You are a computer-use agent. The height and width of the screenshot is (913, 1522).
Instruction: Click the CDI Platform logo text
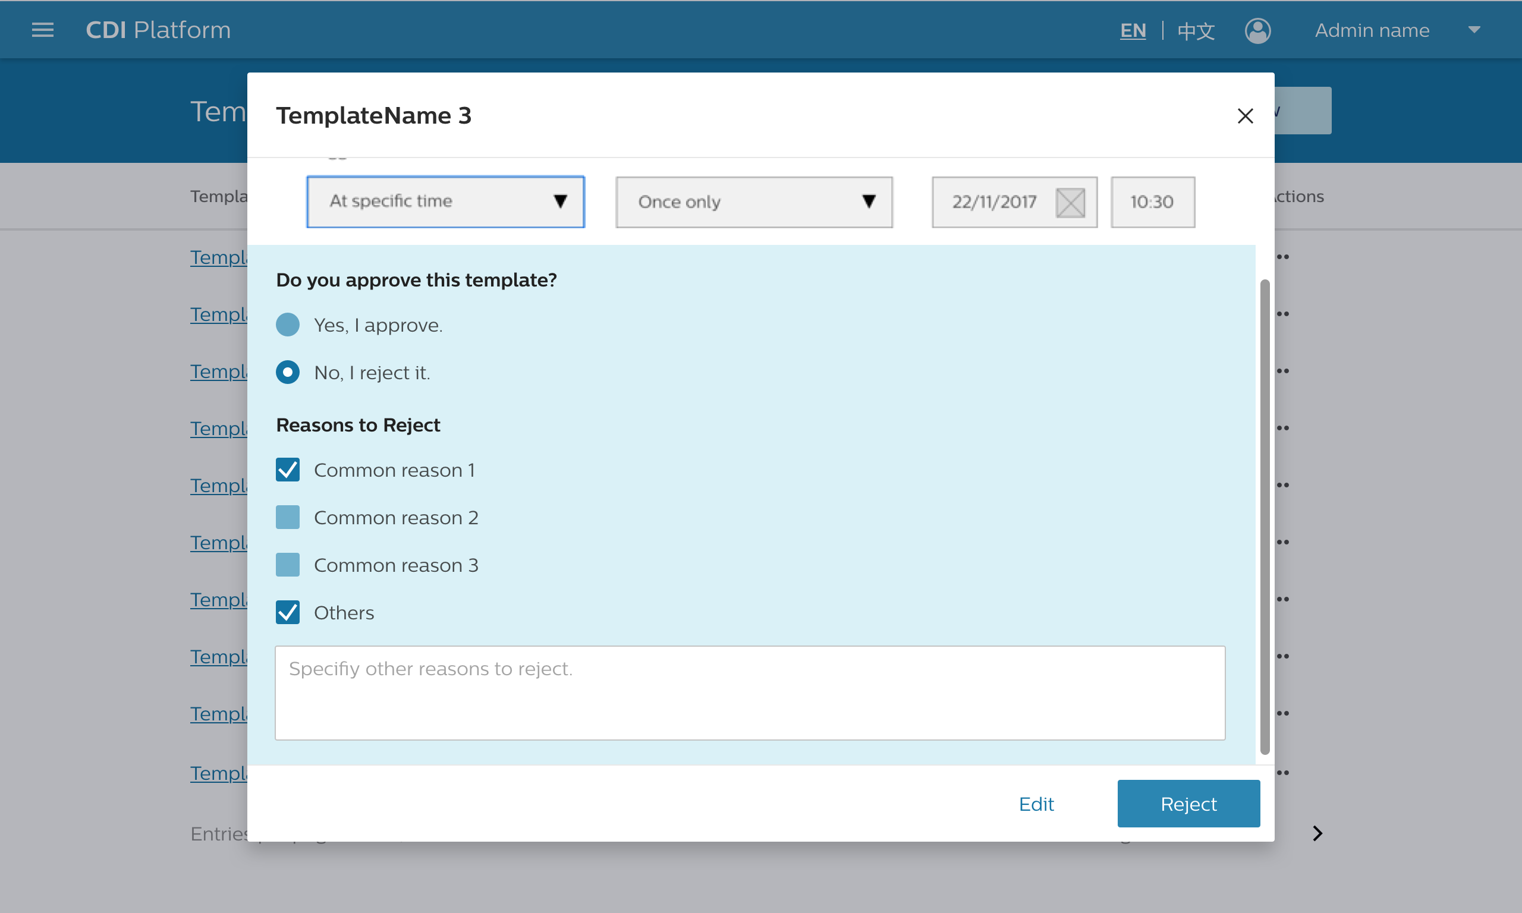coord(158,30)
